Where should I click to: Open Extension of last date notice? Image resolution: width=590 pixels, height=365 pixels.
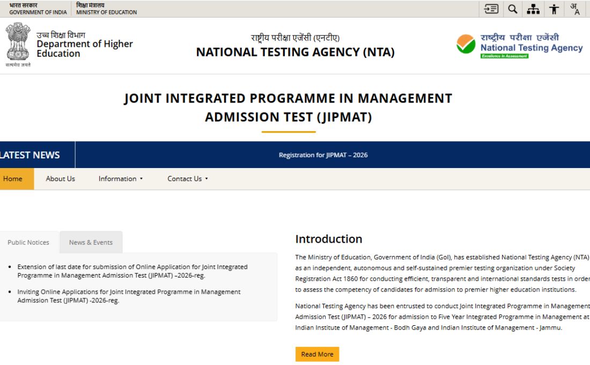132,271
